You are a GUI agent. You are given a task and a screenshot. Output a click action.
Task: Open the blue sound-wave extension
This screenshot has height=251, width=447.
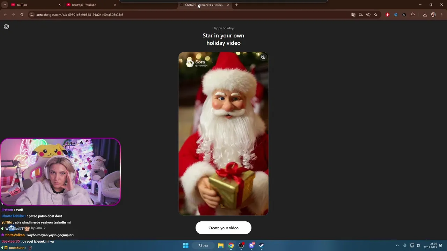396,15
